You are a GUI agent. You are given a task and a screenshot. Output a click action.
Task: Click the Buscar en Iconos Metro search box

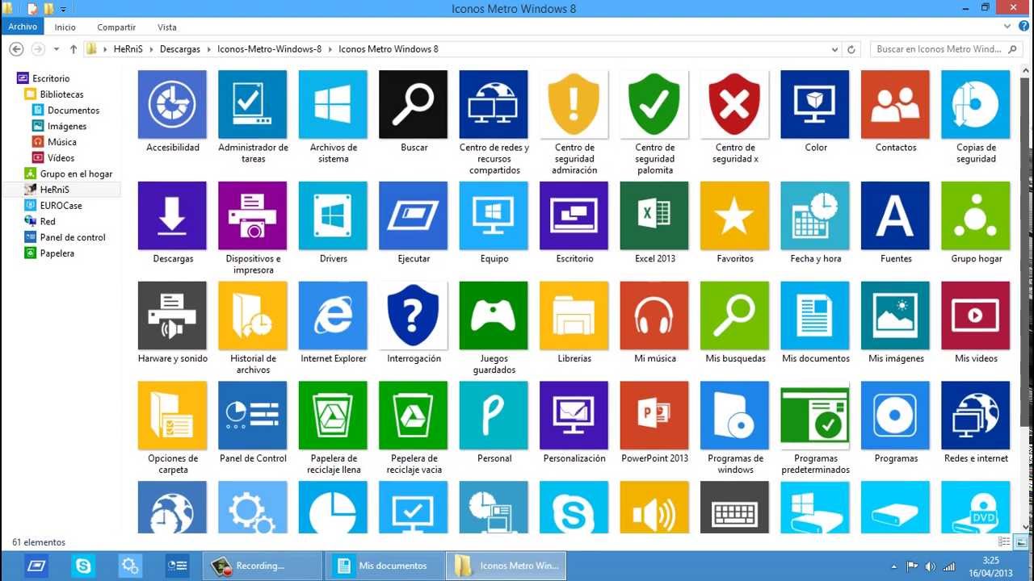point(947,49)
